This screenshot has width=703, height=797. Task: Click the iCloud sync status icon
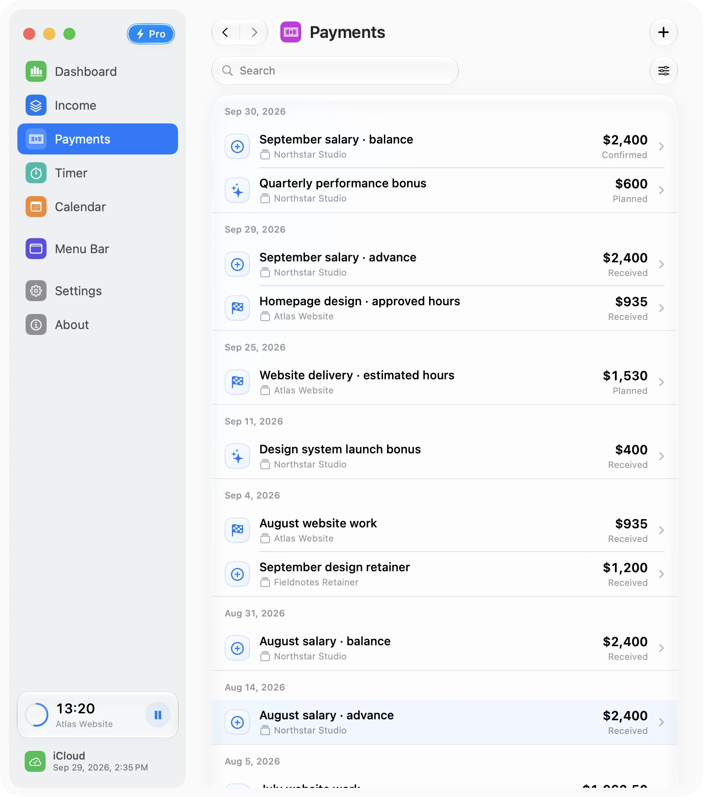tap(35, 761)
